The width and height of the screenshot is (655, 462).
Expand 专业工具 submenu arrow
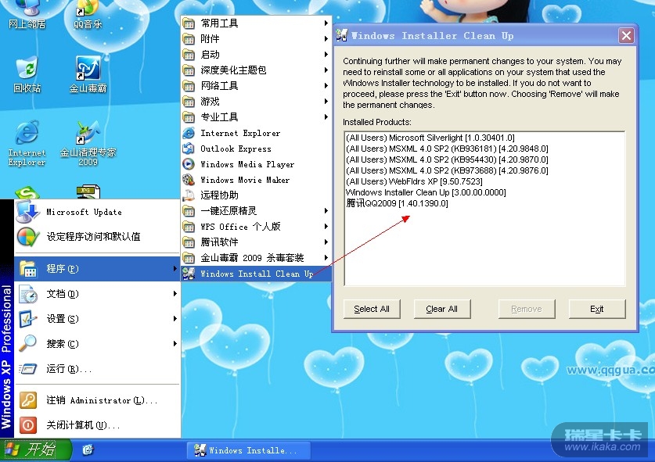[326, 117]
